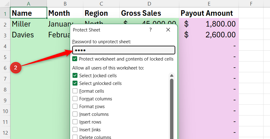Select the Miller name cell
The width and height of the screenshot is (270, 139).
[29, 23]
